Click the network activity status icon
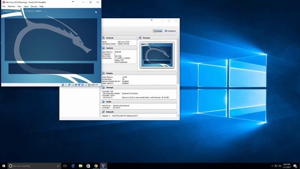The image size is (300, 169). pyautogui.click(x=69, y=84)
